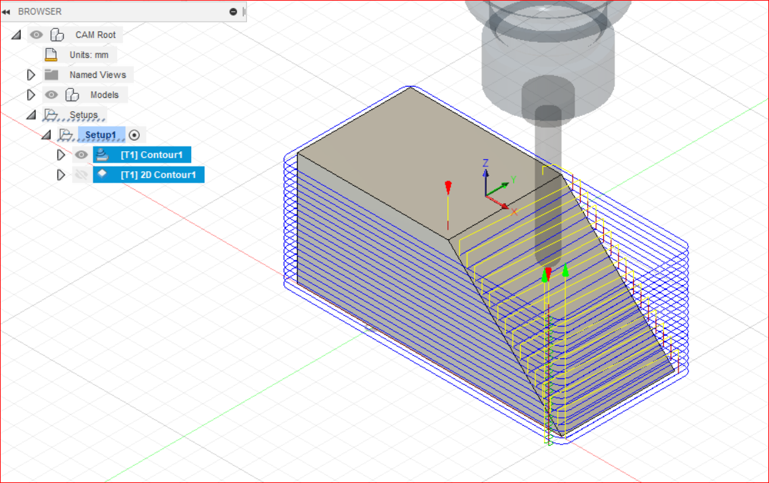
Task: Click the Models component icon
Action: (72, 95)
